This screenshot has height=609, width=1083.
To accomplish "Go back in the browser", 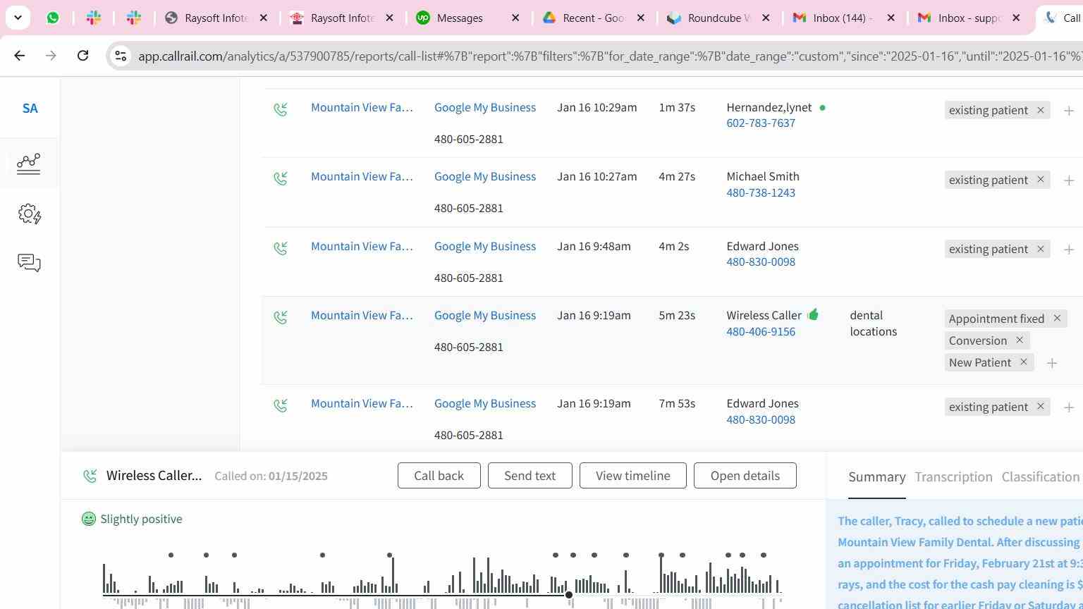I will [19, 56].
